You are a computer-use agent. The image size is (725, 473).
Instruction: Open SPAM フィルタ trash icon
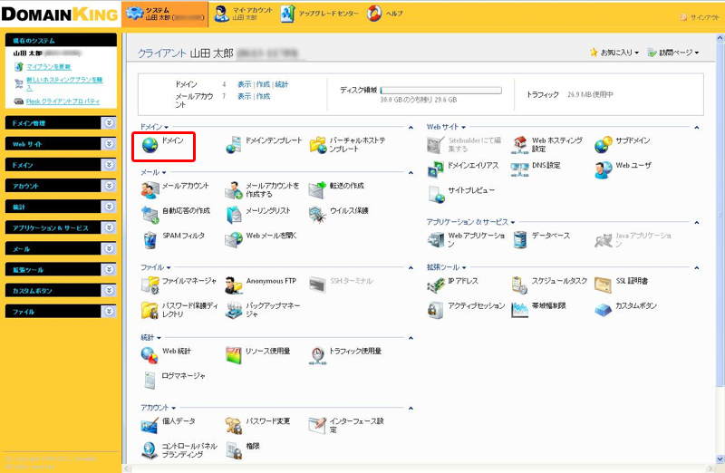[x=150, y=240]
